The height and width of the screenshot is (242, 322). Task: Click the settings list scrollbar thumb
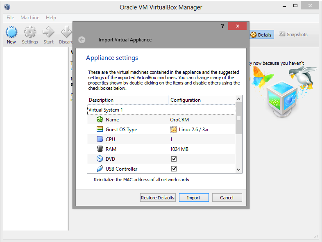pyautogui.click(x=238, y=118)
